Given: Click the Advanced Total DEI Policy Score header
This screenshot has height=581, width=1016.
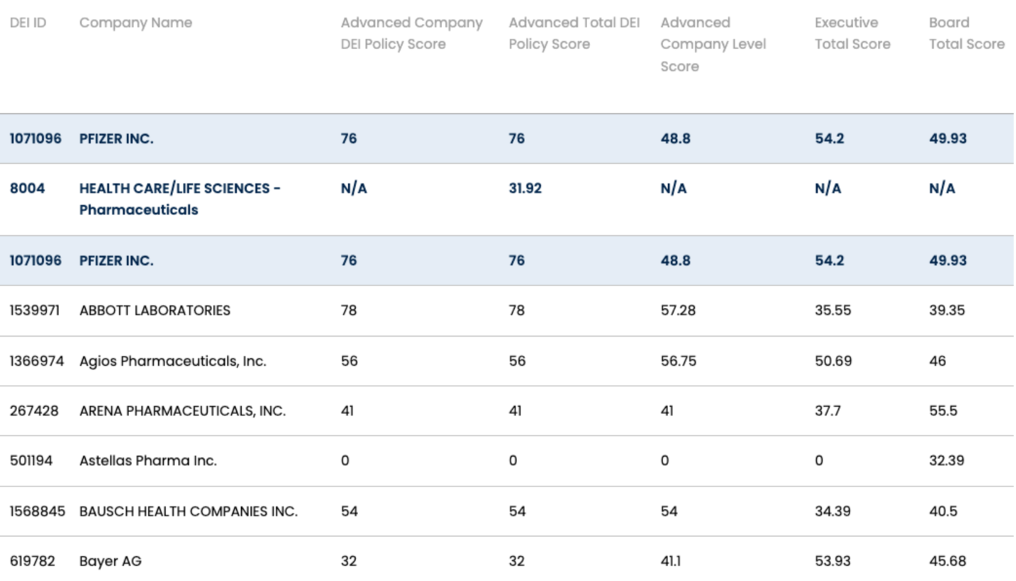Looking at the screenshot, I should coord(574,33).
